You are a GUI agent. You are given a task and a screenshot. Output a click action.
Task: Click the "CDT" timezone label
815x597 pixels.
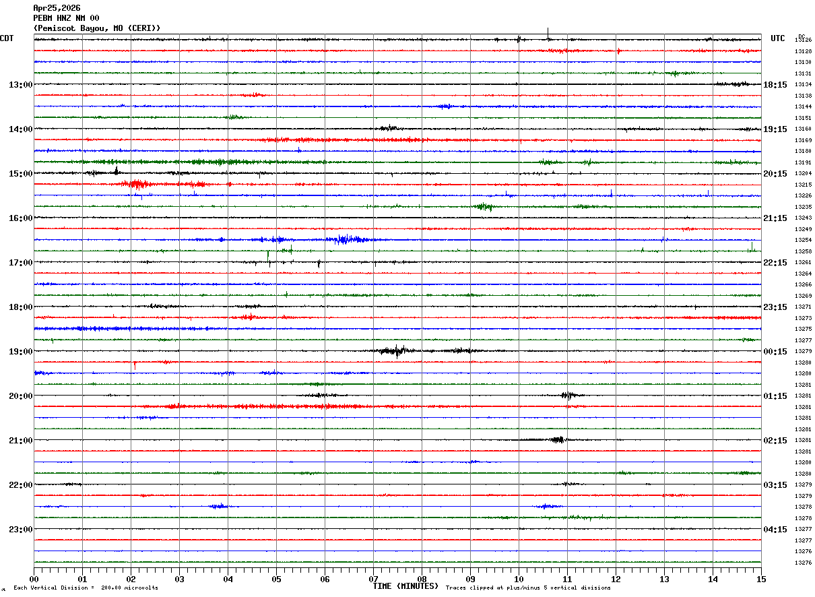coord(7,38)
